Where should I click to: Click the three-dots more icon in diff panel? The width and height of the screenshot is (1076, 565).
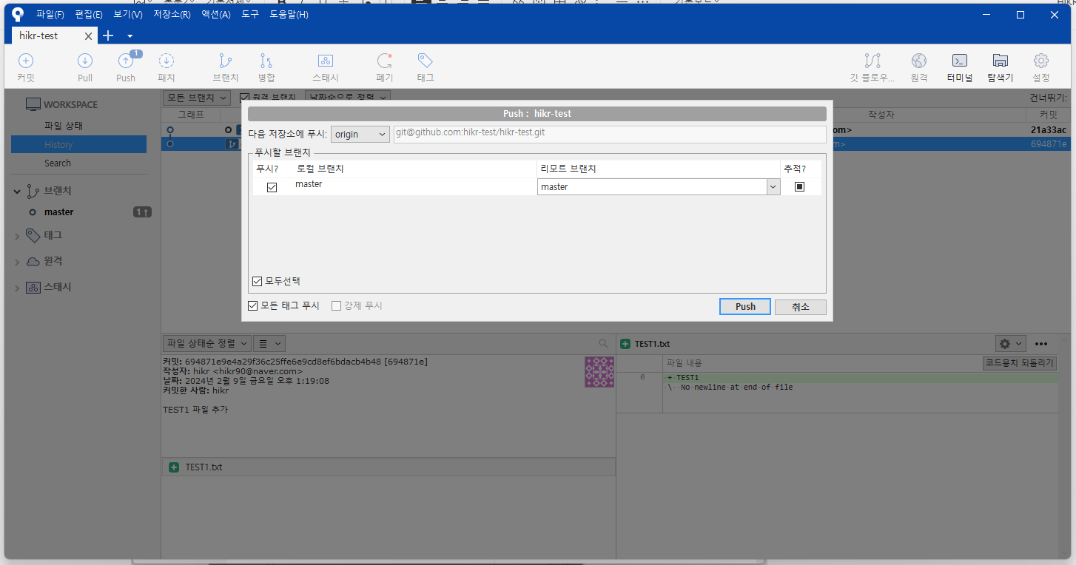1041,343
